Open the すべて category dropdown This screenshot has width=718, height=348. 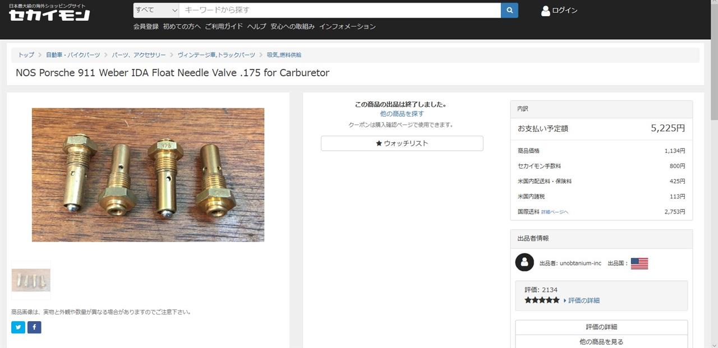click(x=156, y=10)
